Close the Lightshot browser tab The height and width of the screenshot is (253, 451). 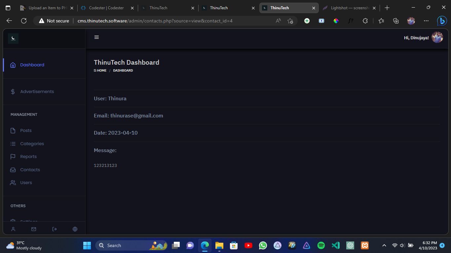374,8
